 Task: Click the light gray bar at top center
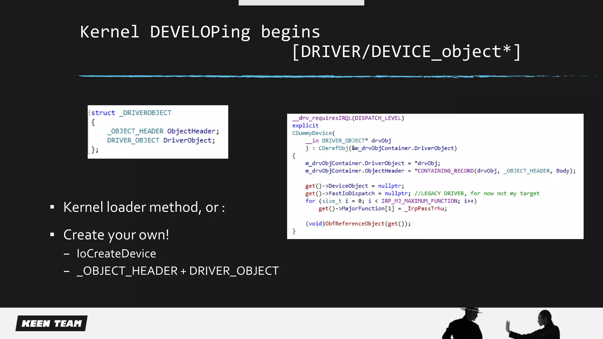point(301,3)
